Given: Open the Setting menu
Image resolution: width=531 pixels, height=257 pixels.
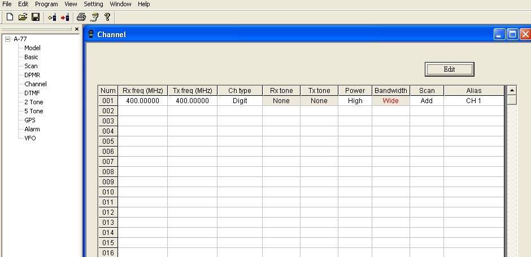Looking at the screenshot, I should click(x=93, y=4).
